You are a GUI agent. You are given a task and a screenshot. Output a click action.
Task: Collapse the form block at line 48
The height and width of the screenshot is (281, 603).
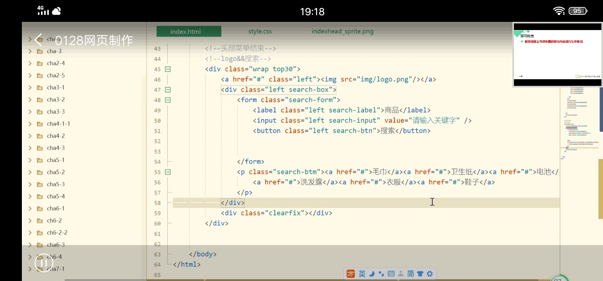pos(168,100)
